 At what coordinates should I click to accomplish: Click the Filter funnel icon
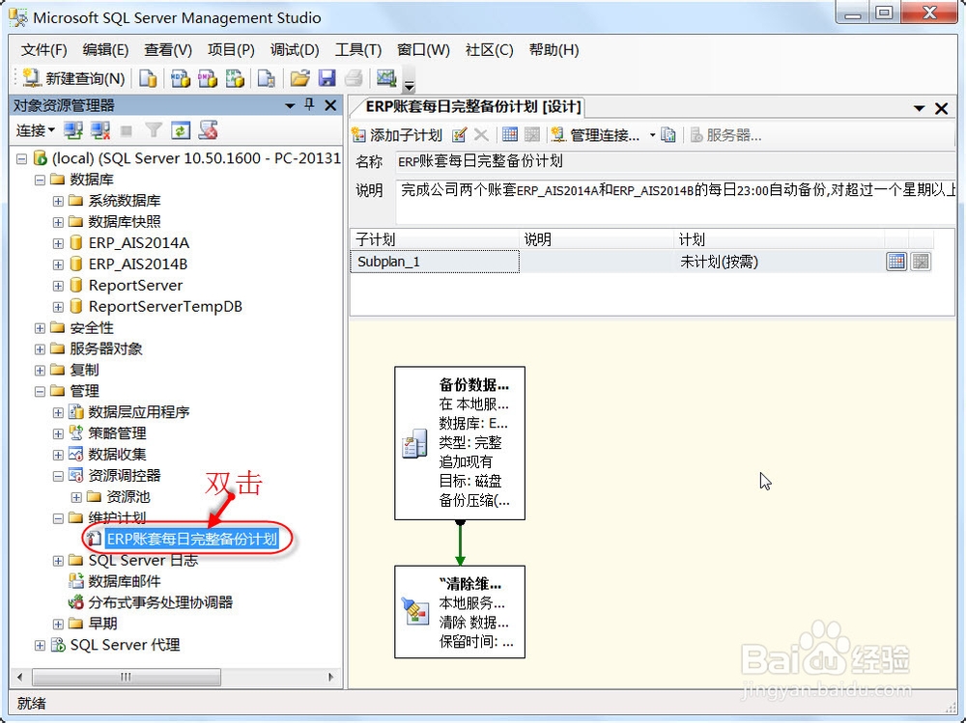(154, 130)
